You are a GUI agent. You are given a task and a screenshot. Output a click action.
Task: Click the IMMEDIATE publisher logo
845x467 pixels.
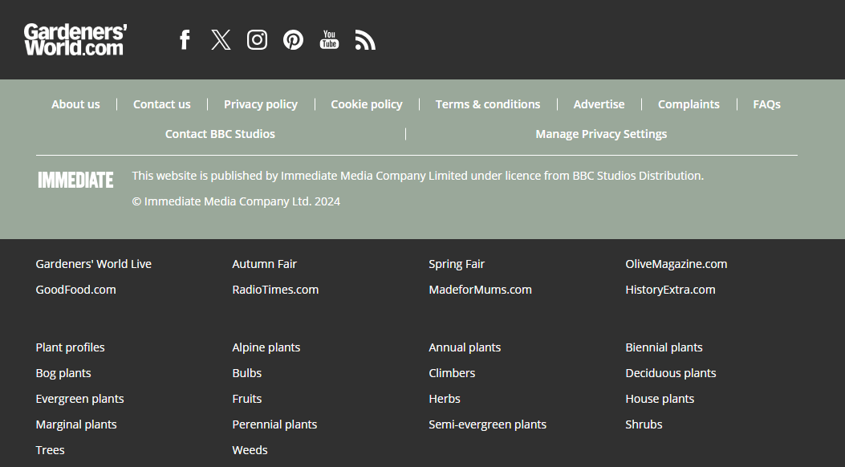pyautogui.click(x=75, y=180)
